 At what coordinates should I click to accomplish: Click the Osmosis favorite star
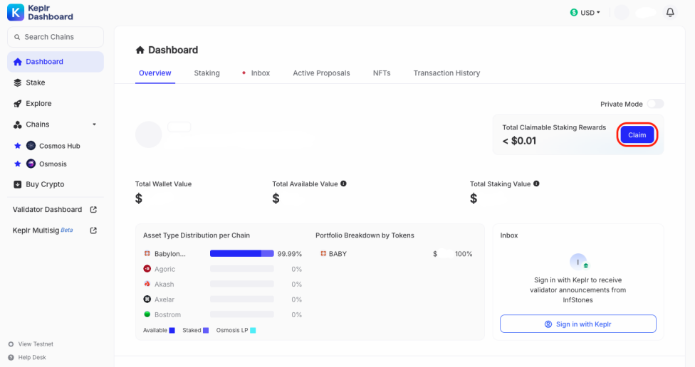click(x=18, y=164)
